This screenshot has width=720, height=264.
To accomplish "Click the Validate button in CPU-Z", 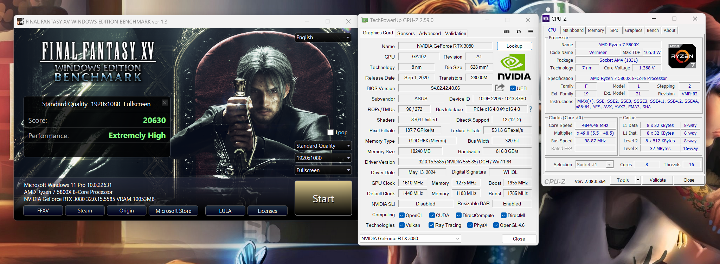I will [657, 180].
